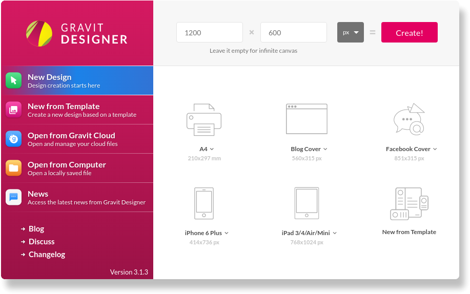
Task: Click the A4 preset label
Action: [203, 149]
